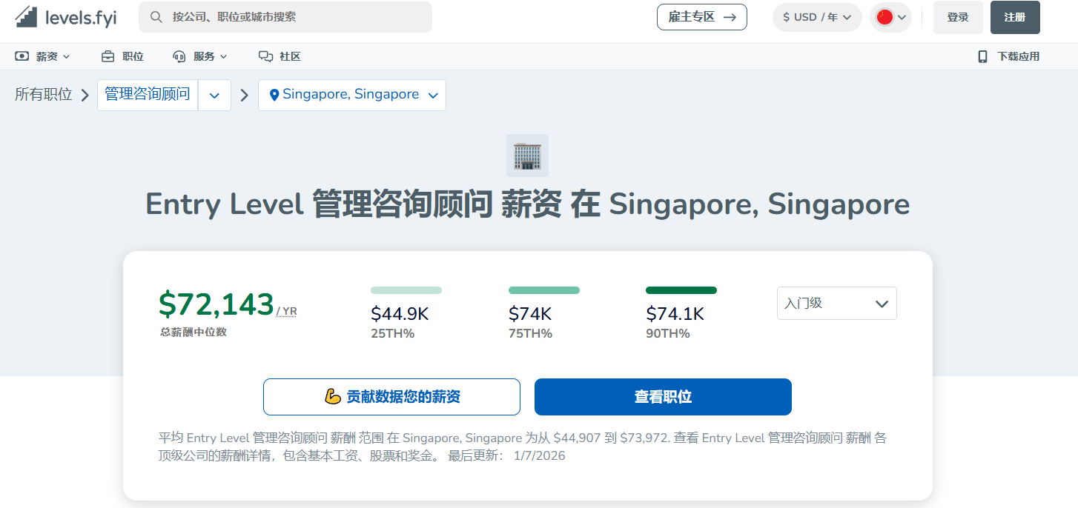
Task: Click the 注册 sign up button
Action: pyautogui.click(x=1014, y=17)
